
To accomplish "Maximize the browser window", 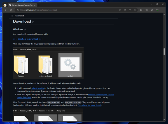I will click(x=157, y=4).
